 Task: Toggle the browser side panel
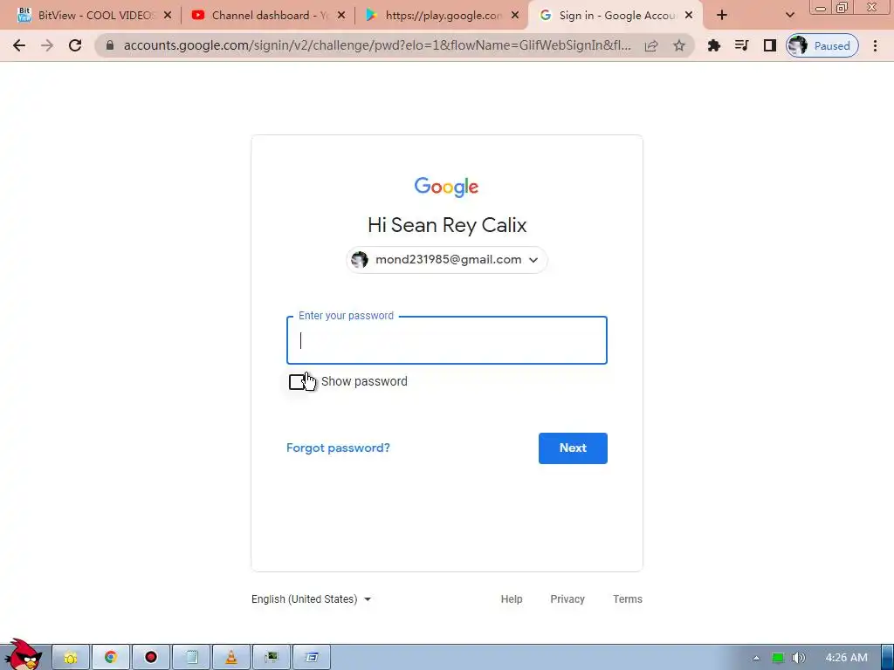(770, 45)
